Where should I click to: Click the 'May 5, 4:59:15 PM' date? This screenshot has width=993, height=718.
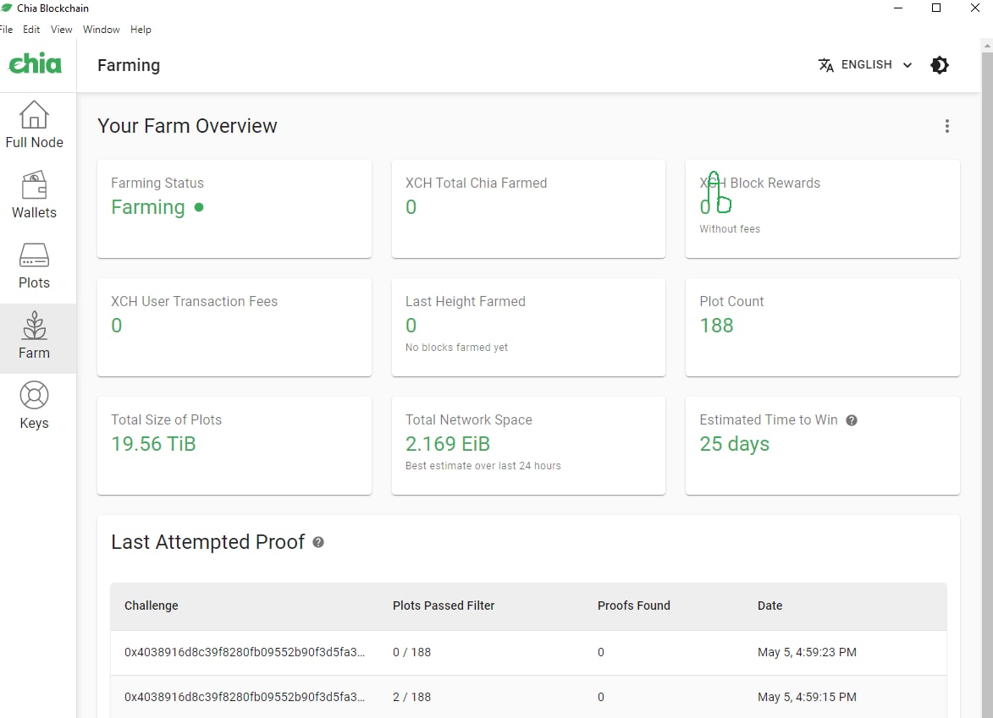[x=807, y=697]
